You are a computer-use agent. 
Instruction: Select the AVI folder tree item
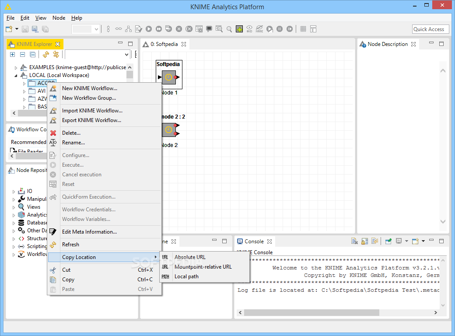[x=37, y=91]
